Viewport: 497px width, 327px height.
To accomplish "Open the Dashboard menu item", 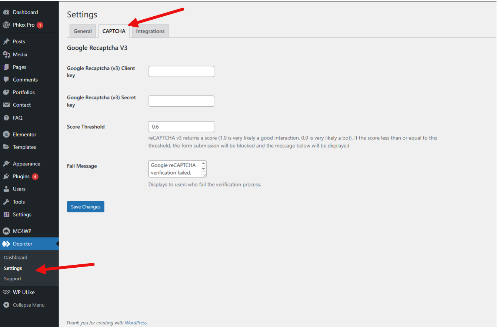I will tap(25, 12).
